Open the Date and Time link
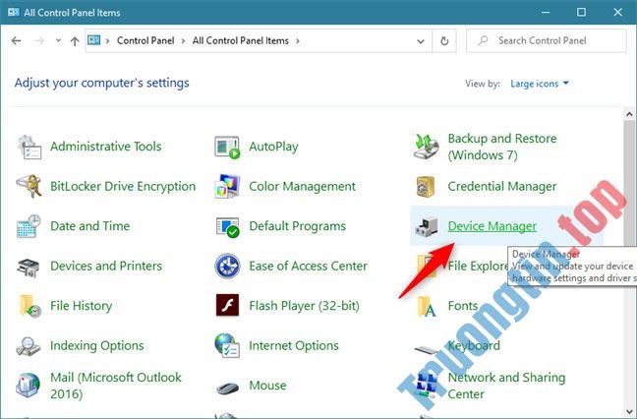 tap(89, 226)
